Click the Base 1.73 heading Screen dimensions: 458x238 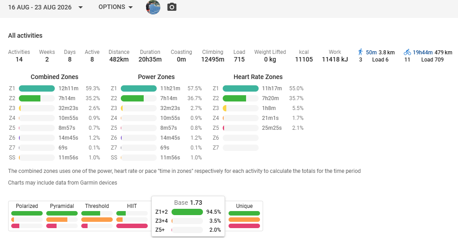[188, 203]
